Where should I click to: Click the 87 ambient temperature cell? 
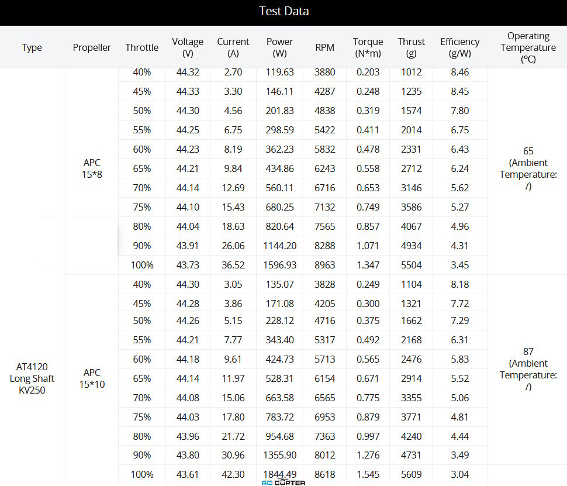[x=528, y=369]
